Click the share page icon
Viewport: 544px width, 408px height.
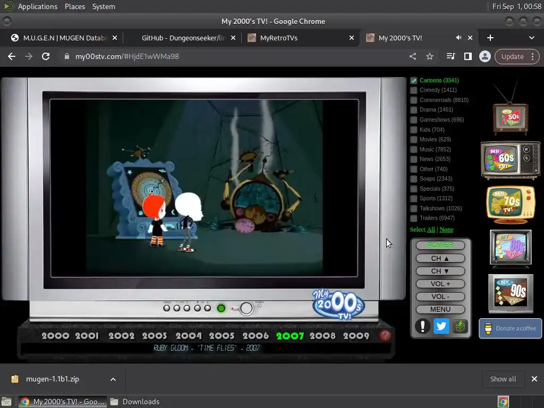point(412,56)
